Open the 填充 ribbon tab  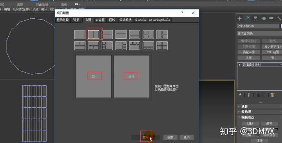tap(64, 4)
